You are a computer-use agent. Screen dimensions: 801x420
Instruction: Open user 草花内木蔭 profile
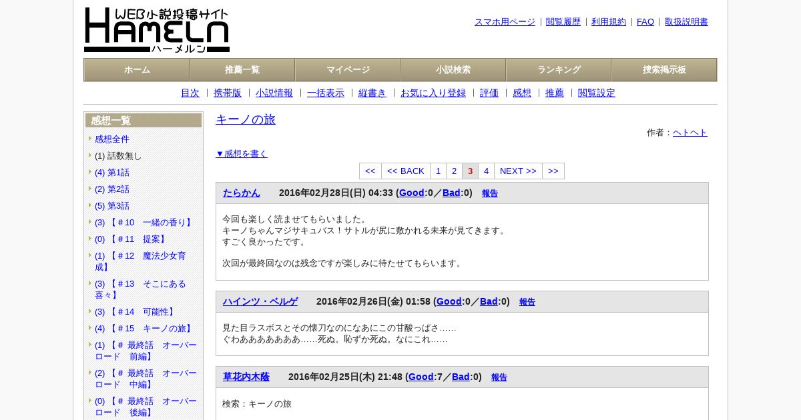point(246,377)
